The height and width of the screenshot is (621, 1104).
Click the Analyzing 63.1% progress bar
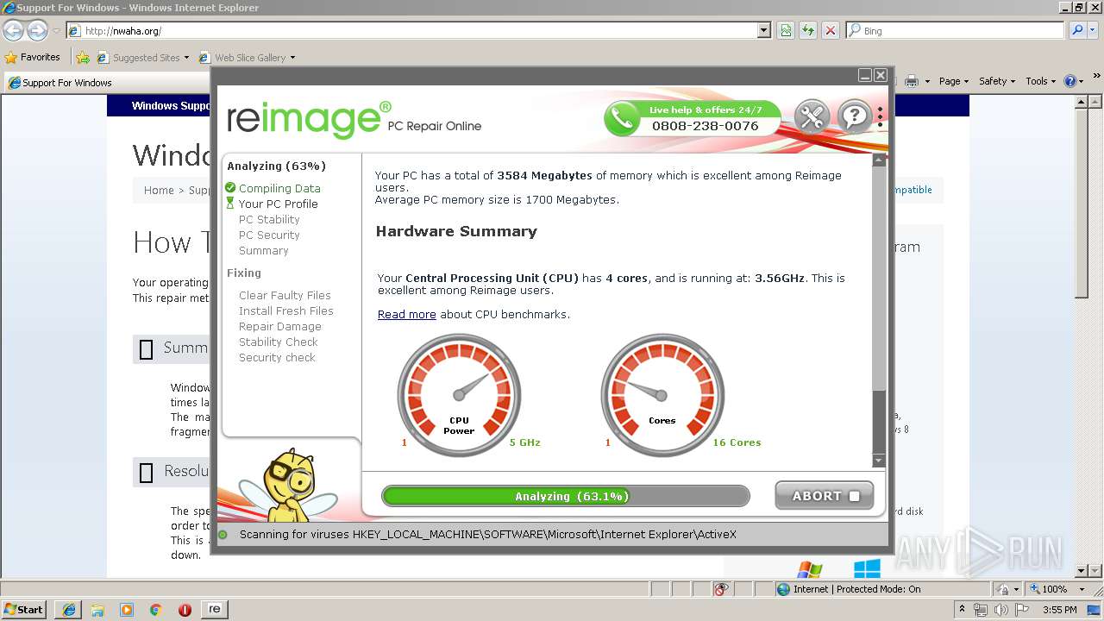566,496
